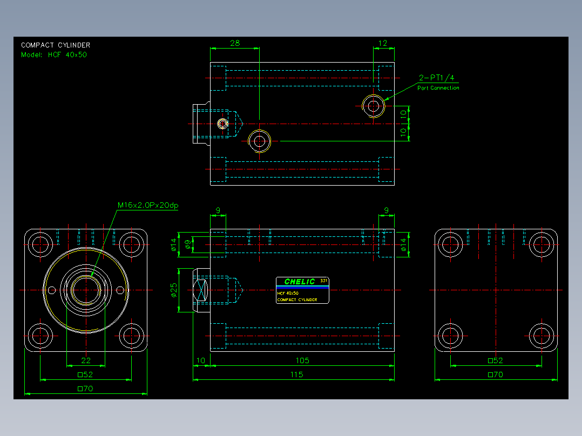
Task: Select the ø14 dimension beside the ø9 label
Action: pos(174,245)
